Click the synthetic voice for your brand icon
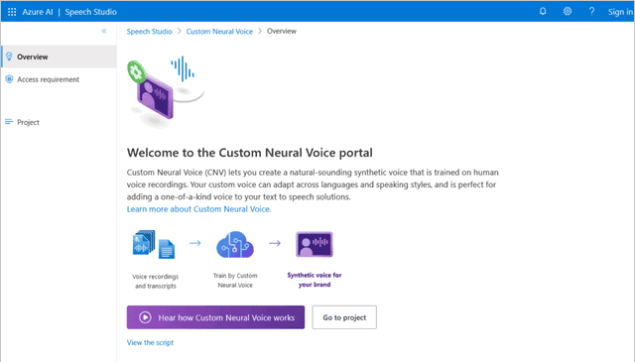The height and width of the screenshot is (362, 635). coord(315,244)
